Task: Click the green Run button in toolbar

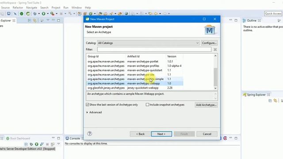Action: click(43, 14)
